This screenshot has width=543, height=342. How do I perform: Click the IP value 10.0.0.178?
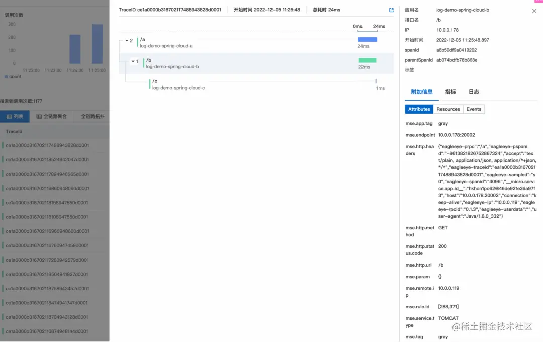(447, 30)
